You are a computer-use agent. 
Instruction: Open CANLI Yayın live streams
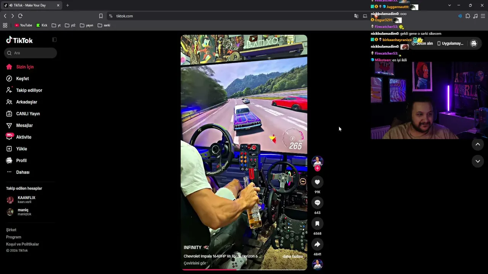coord(23,114)
